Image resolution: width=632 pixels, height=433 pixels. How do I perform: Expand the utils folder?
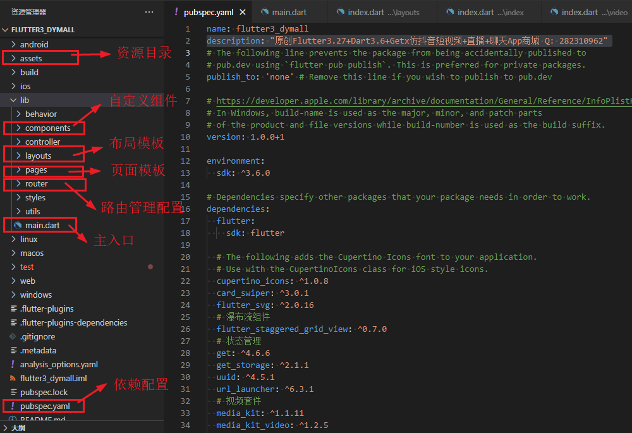[18, 211]
